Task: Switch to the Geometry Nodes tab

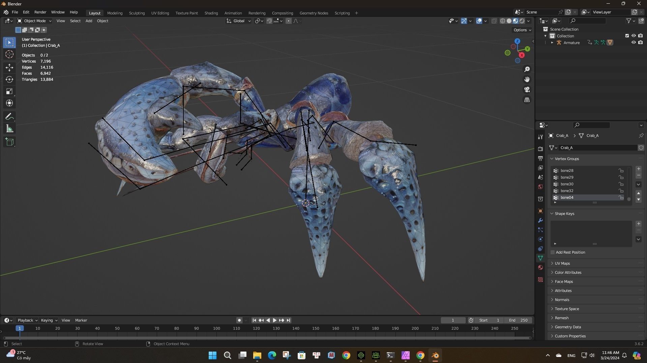Action: [314, 13]
